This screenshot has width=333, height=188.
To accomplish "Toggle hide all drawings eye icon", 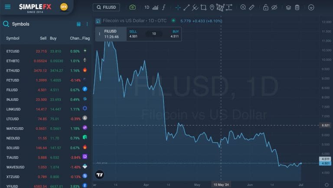I will click(274, 7).
